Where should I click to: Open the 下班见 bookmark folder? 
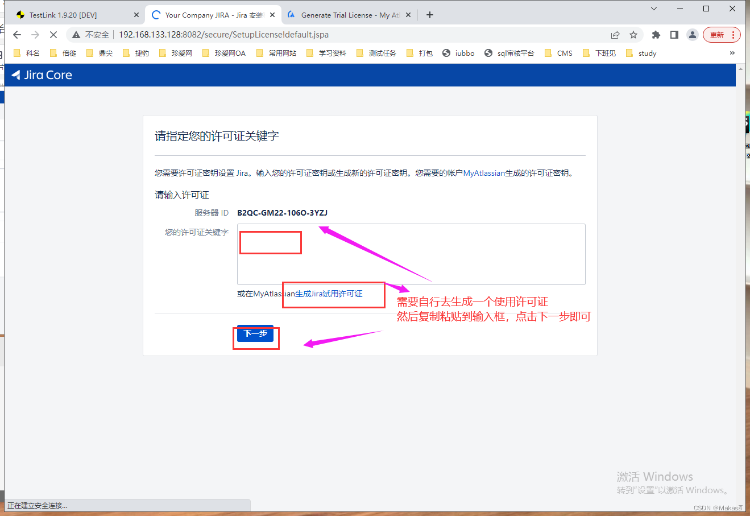pos(599,53)
